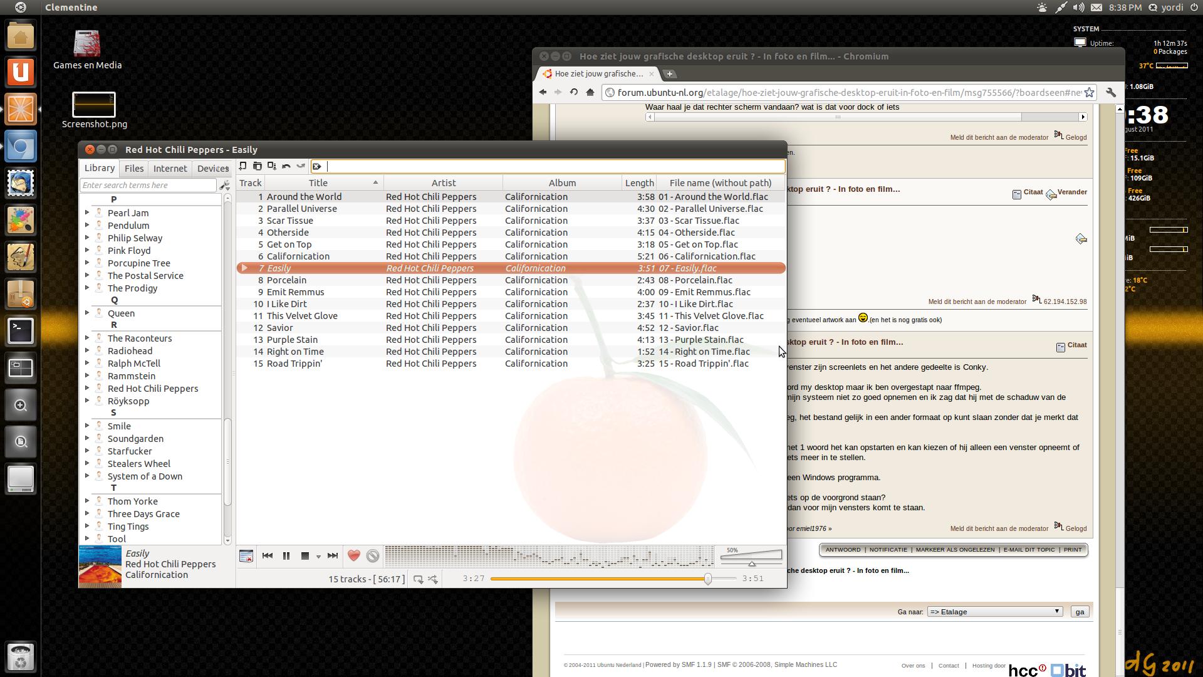Expand the Queen artist node

point(87,313)
